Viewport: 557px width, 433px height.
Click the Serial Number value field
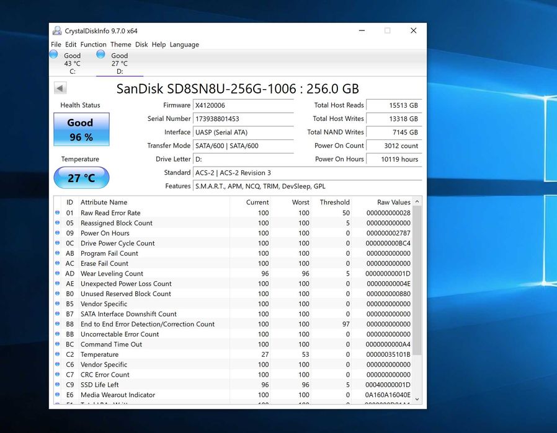pyautogui.click(x=243, y=119)
